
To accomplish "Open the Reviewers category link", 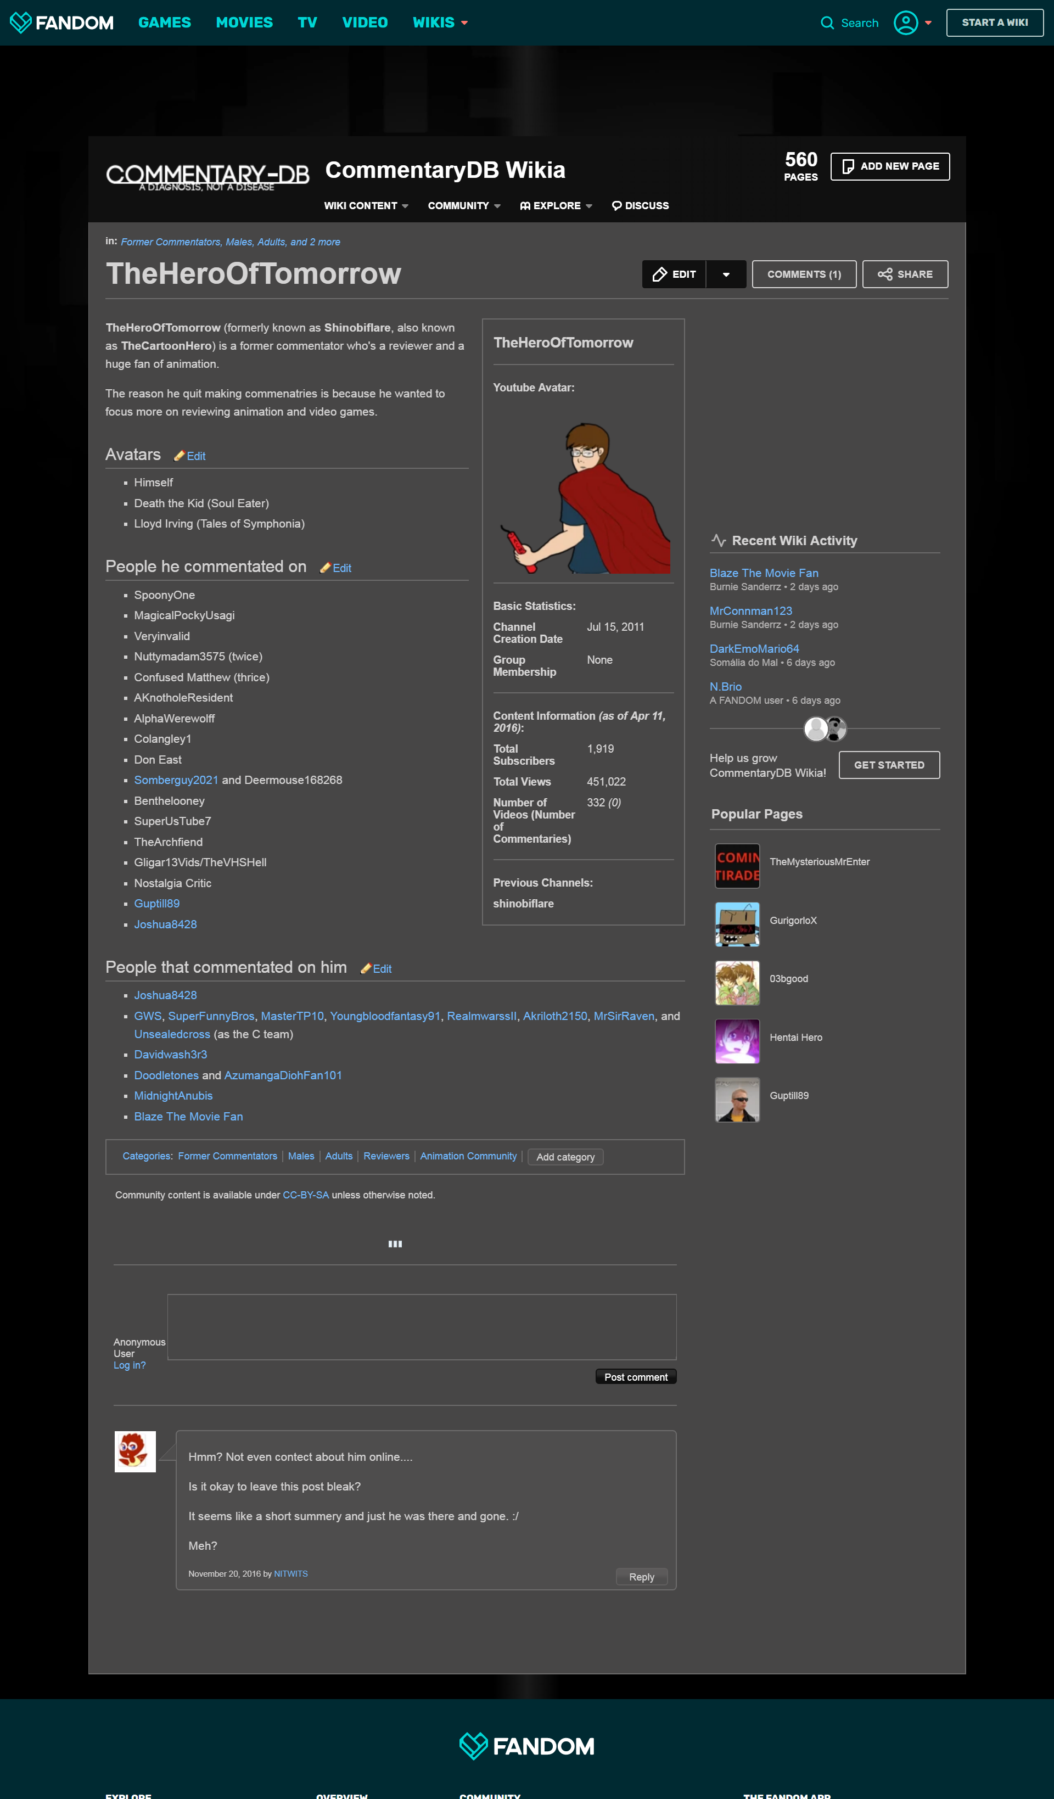I will 386,1157.
